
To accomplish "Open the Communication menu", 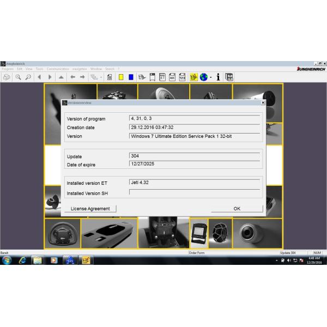I will [58, 69].
